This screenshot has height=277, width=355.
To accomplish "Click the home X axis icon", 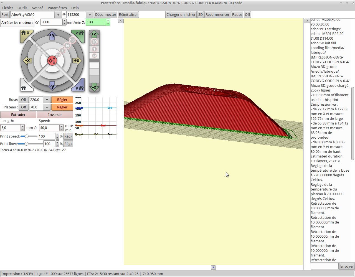I will tap(25, 34).
